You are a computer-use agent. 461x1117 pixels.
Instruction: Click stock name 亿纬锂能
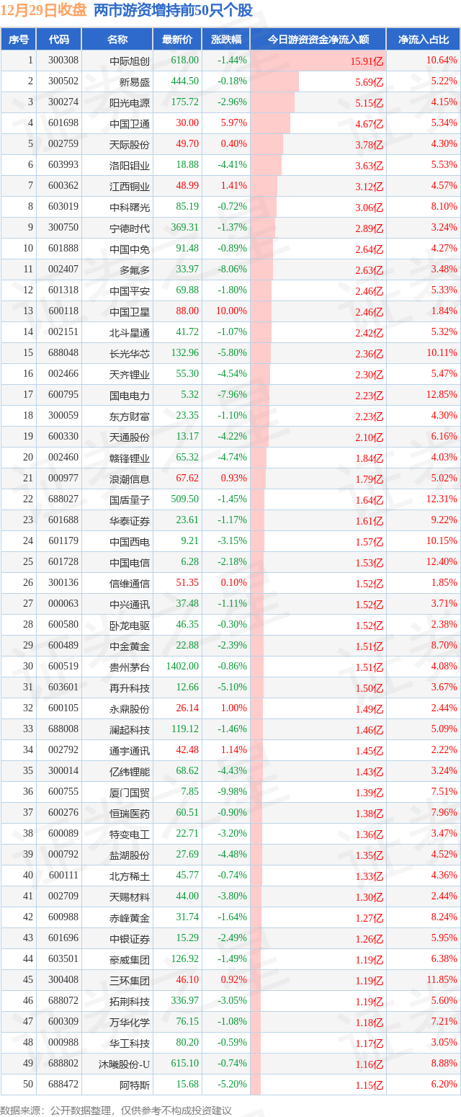(x=130, y=771)
